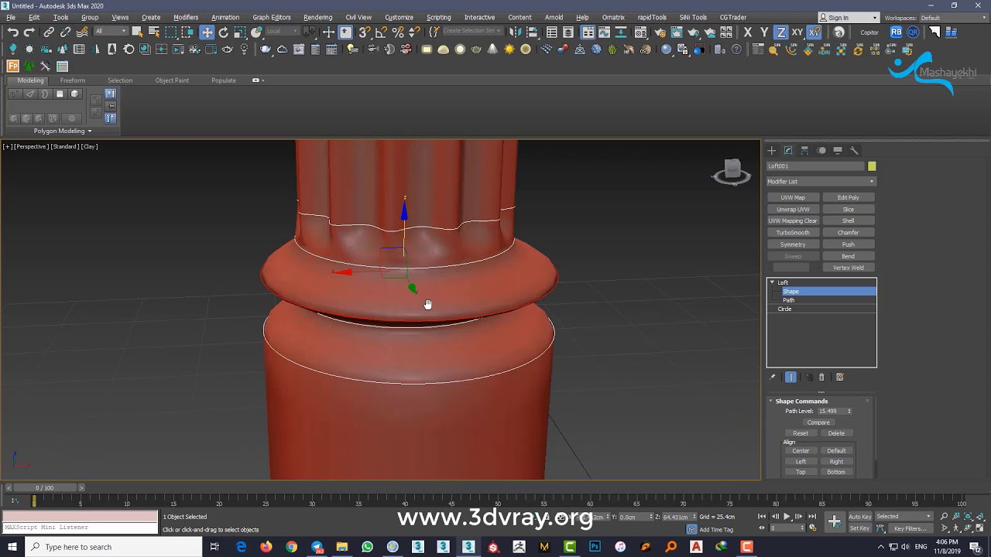Toggle Show End Result button
The image size is (991, 557).
point(790,377)
